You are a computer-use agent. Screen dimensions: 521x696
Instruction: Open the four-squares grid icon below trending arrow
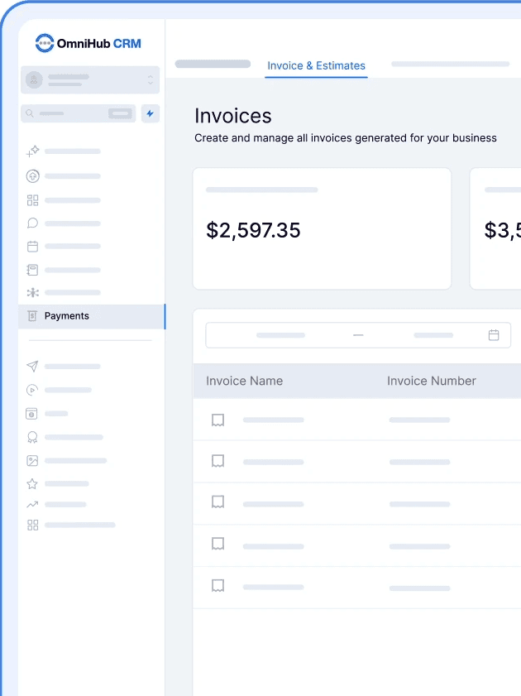32,526
